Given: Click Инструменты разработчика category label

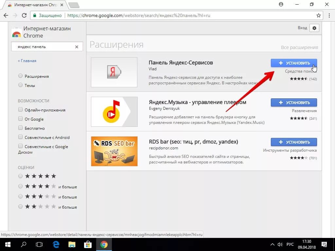Looking at the screenshot, I should (x=290, y=150).
